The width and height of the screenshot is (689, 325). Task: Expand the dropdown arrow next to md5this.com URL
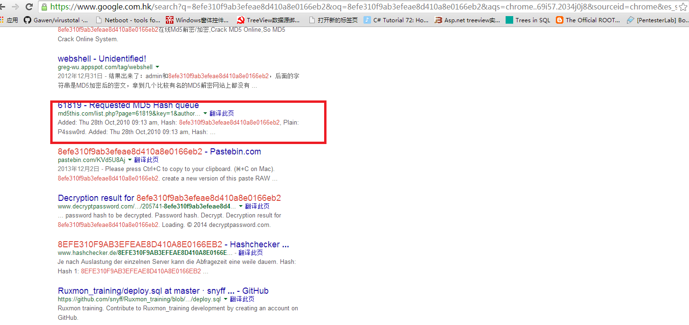tap(205, 114)
